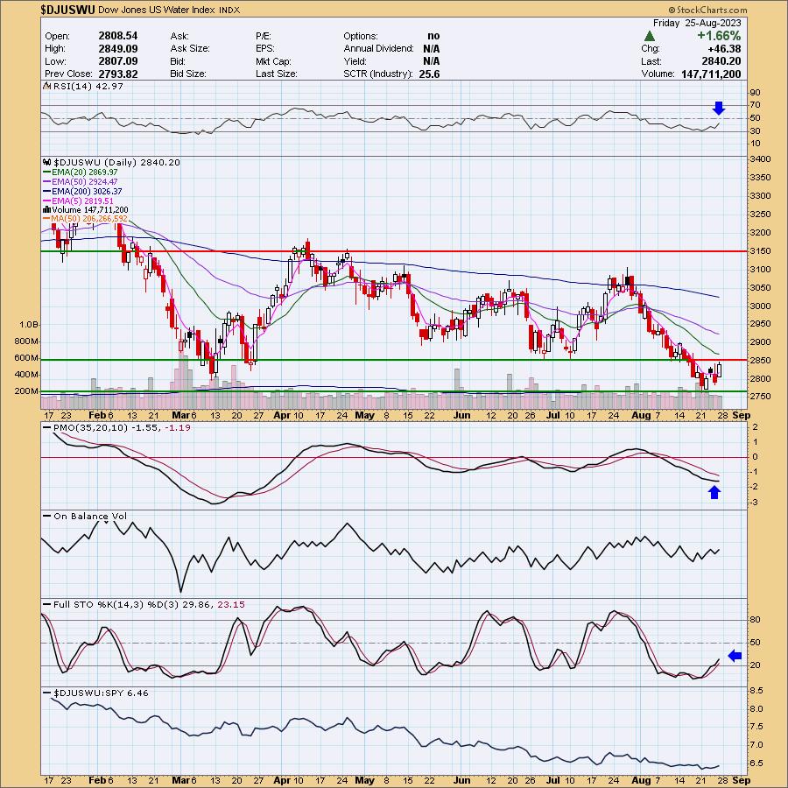Click the -3 label on the PMO scale
The image size is (788, 788).
(754, 503)
